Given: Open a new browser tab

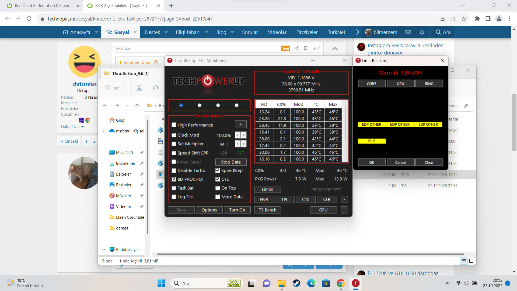Looking at the screenshot, I should pyautogui.click(x=171, y=6).
